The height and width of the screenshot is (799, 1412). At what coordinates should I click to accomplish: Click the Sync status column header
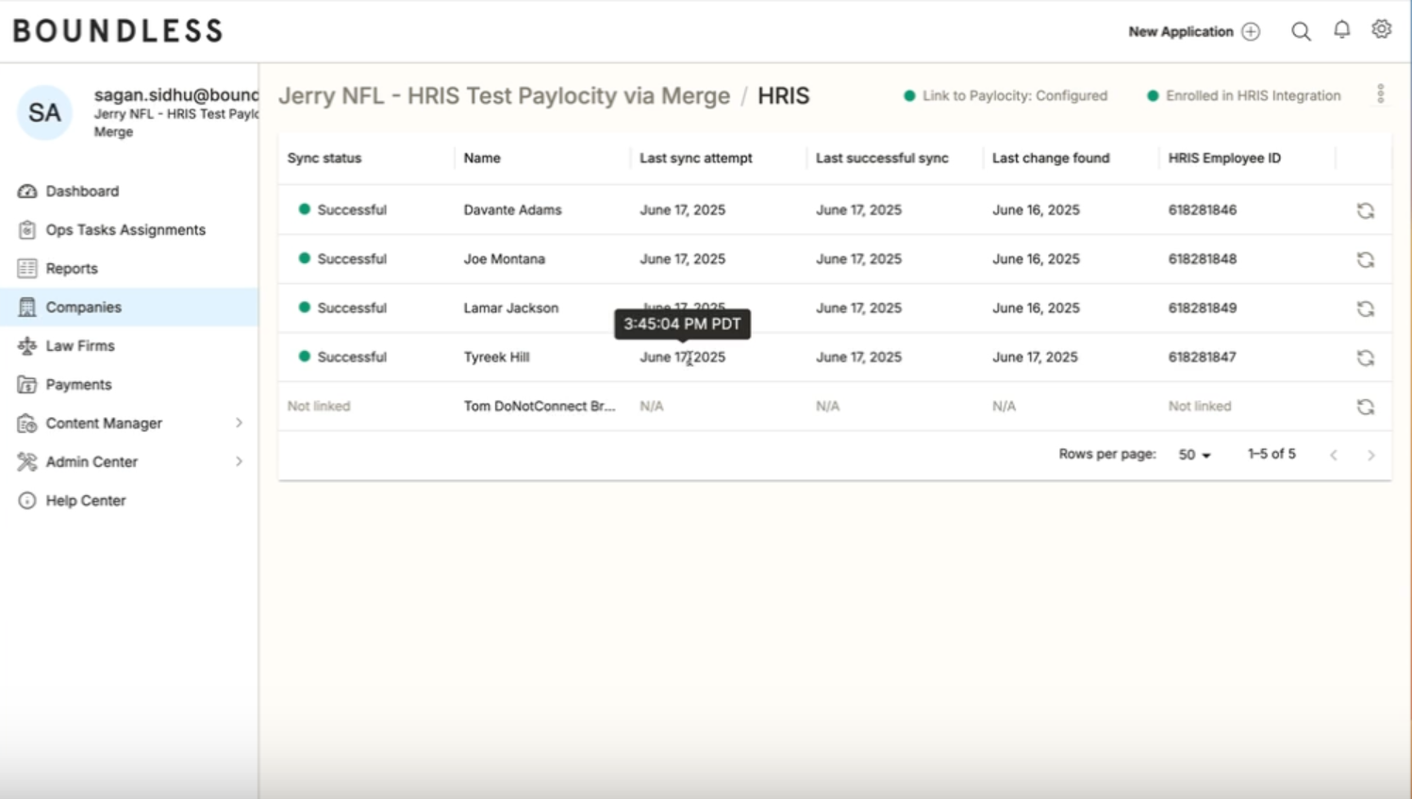click(x=324, y=158)
